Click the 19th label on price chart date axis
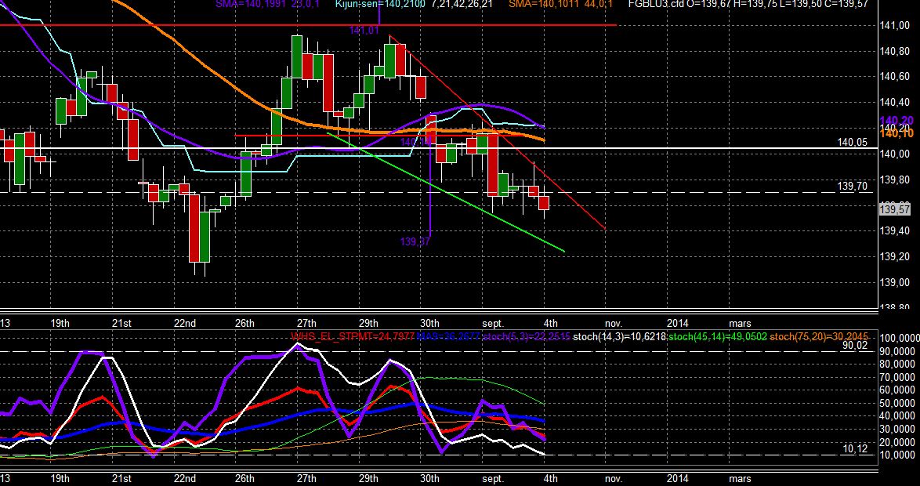Screen dimensions: 920x486 pyautogui.click(x=60, y=324)
